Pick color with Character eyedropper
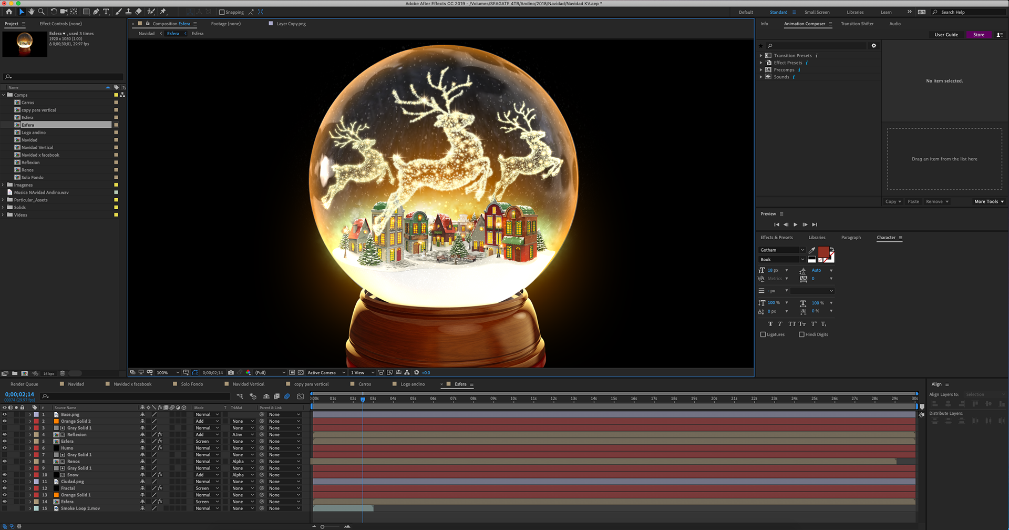 click(812, 250)
